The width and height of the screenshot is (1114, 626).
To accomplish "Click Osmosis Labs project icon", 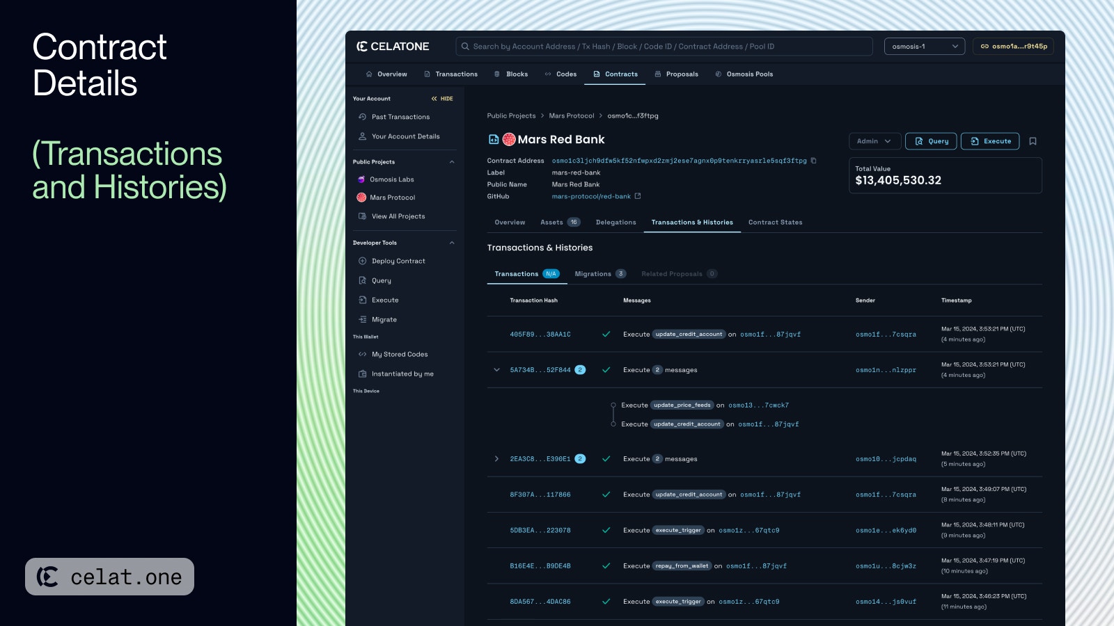I will click(361, 179).
